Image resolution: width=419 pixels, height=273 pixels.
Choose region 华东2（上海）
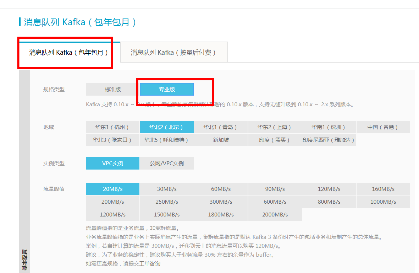coord(275,127)
